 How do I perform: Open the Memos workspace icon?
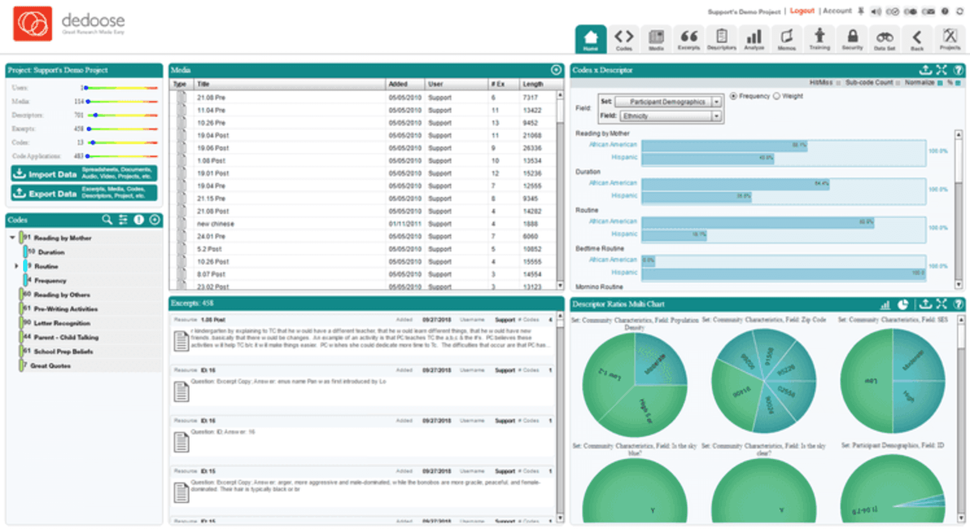787,38
